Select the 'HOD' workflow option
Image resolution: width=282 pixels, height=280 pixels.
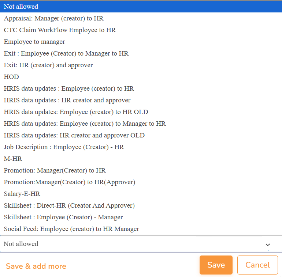pyautogui.click(x=11, y=77)
